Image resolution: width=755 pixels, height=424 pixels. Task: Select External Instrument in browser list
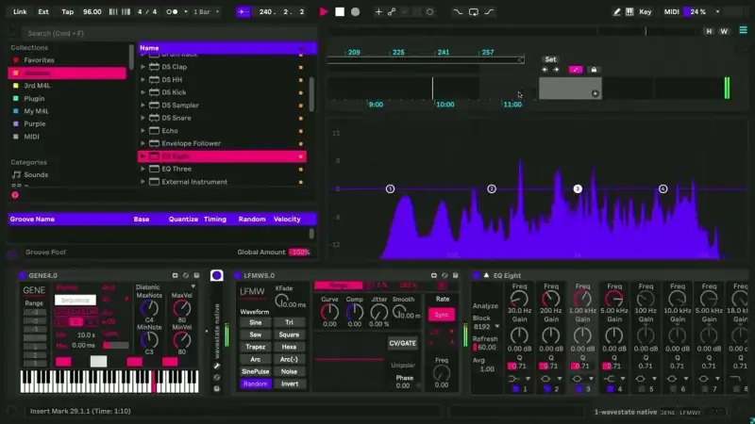click(194, 182)
